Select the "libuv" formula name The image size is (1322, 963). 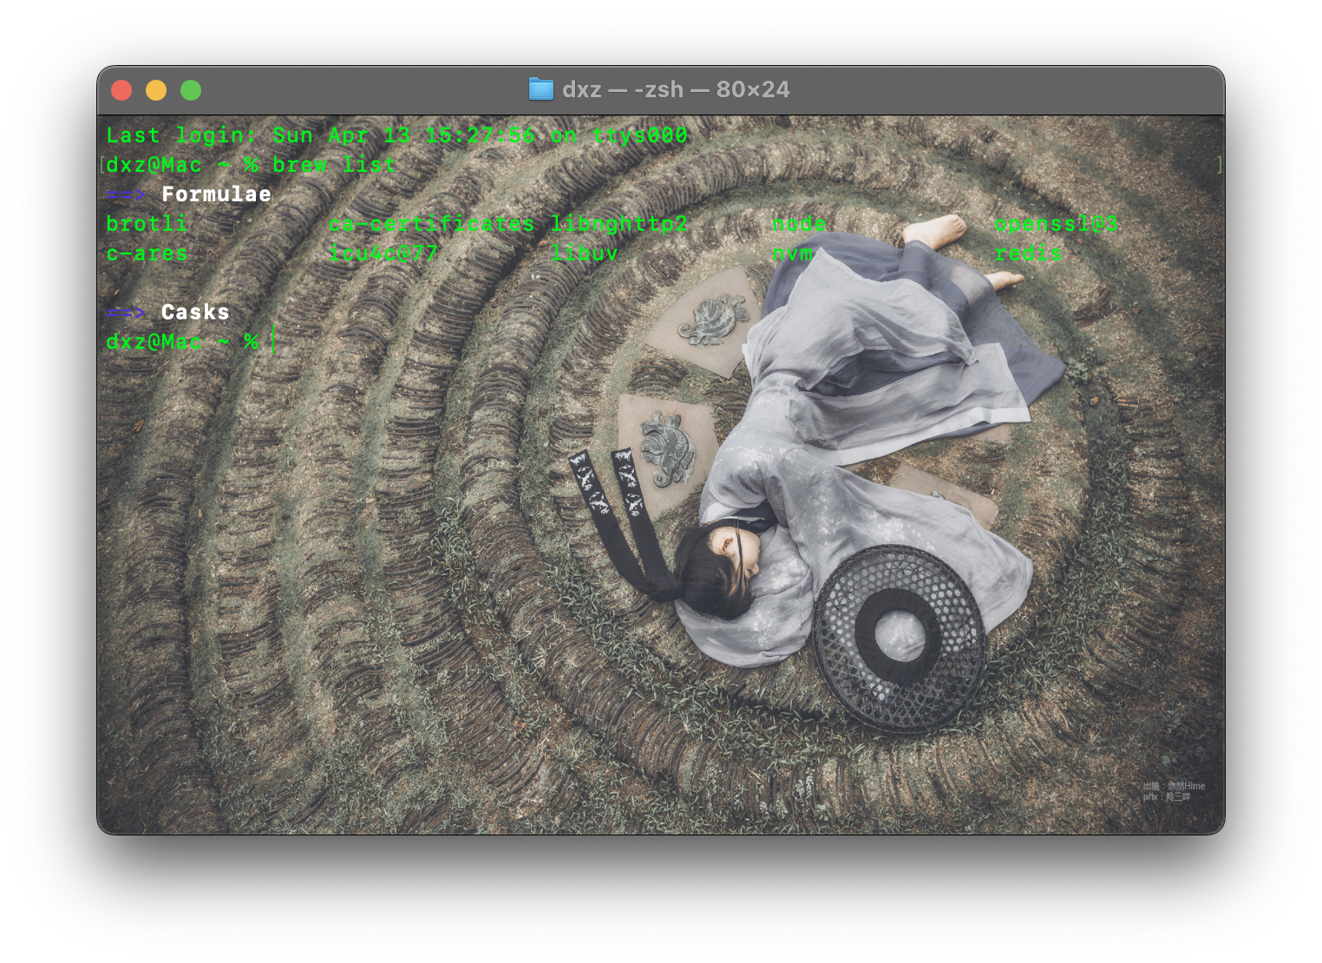pos(585,253)
